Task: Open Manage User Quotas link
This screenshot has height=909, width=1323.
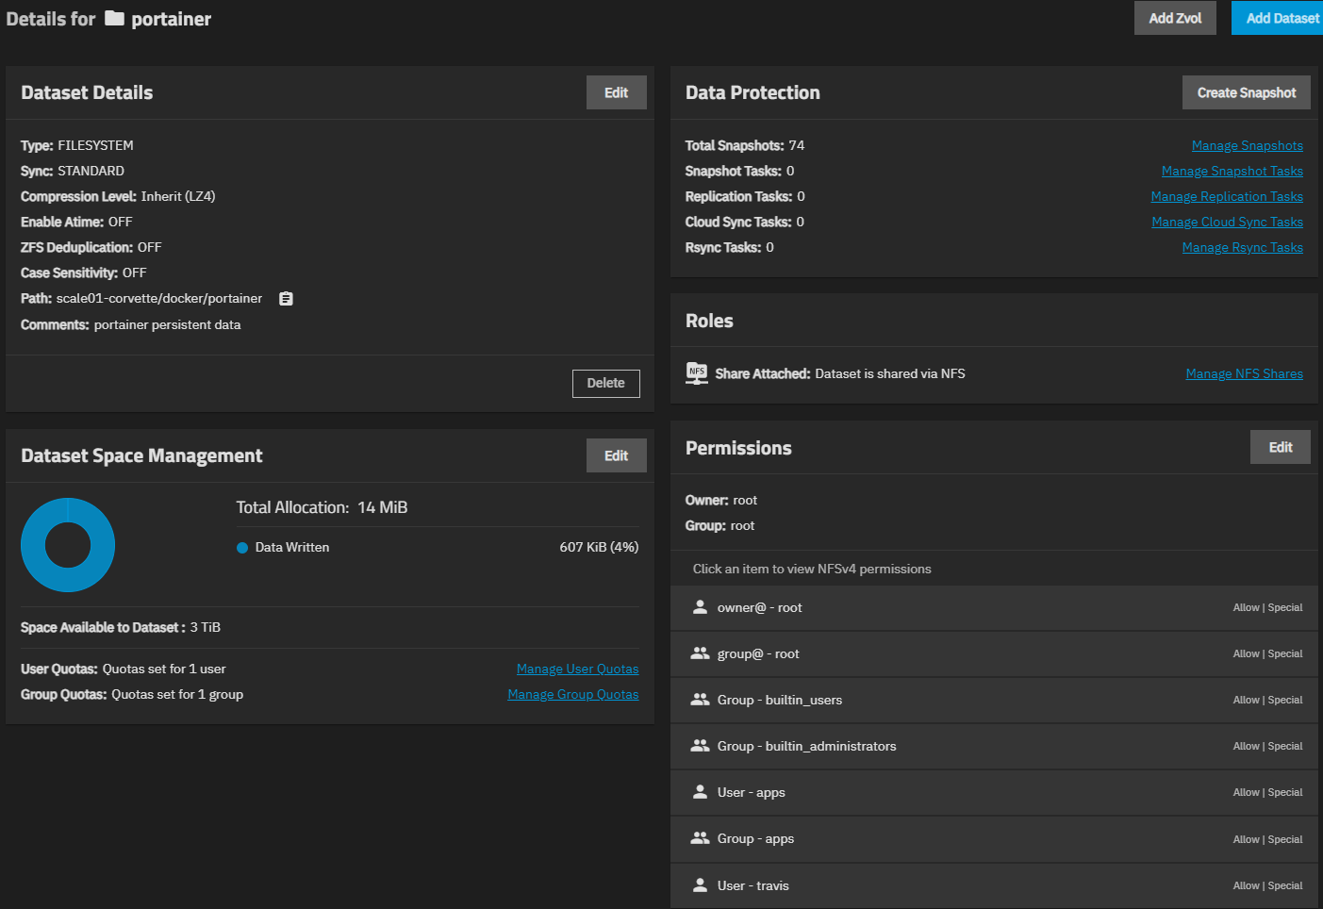Action: point(578,669)
